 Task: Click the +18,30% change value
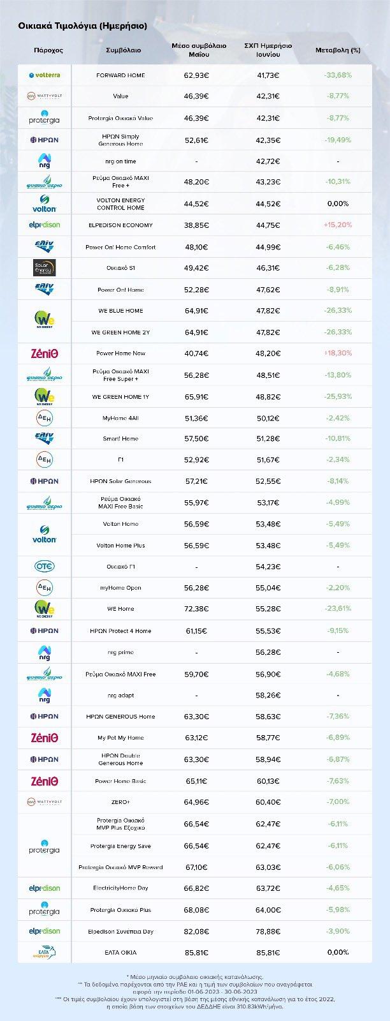tap(338, 353)
